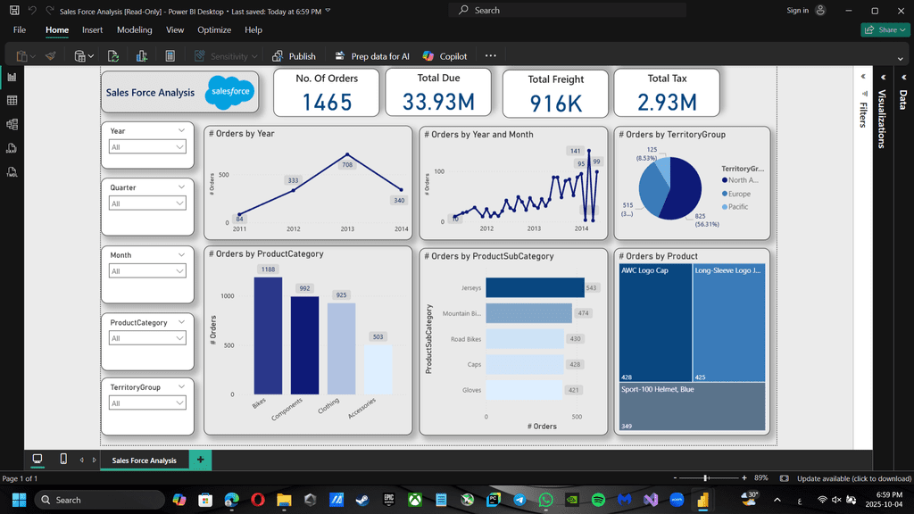914x514 pixels.
Task: Expand the Filters pane
Action: click(863, 77)
